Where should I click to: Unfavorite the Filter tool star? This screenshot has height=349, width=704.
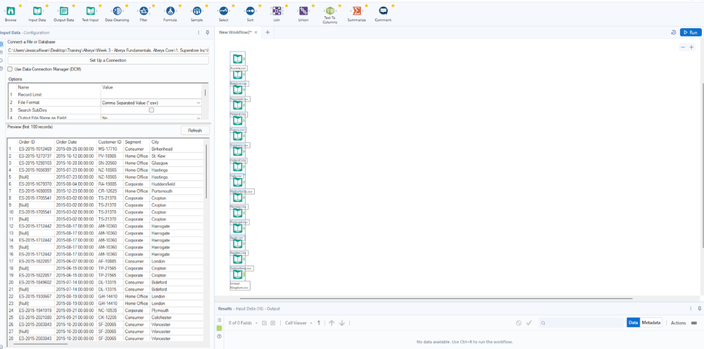(x=153, y=6)
